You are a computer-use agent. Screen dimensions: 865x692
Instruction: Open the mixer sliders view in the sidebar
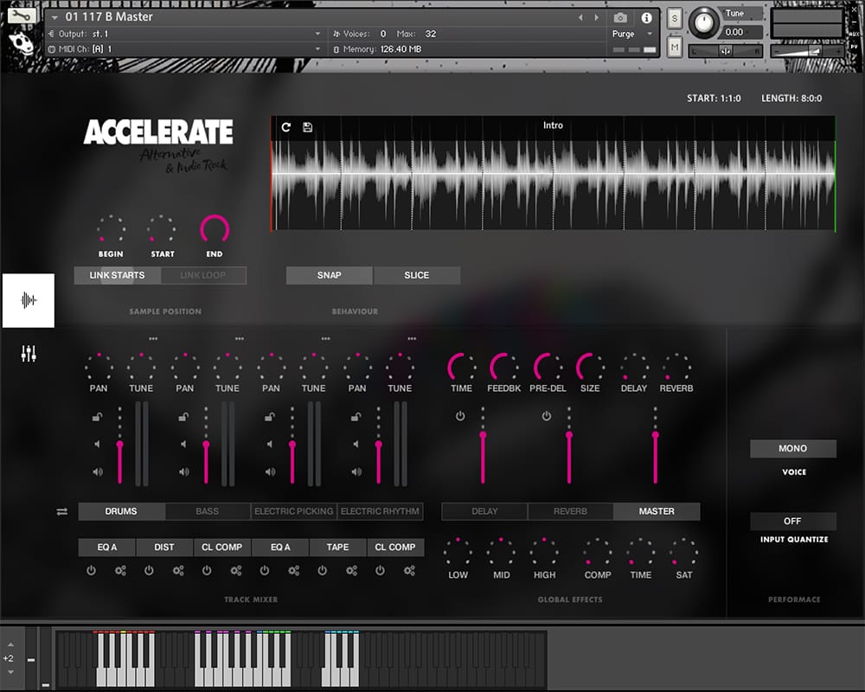click(x=29, y=354)
